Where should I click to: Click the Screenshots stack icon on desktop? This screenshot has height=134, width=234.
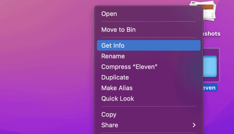click(x=210, y=11)
